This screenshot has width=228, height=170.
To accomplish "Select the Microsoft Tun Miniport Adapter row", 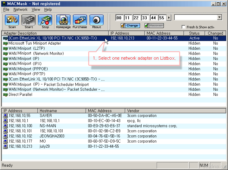I will pos(34,43).
